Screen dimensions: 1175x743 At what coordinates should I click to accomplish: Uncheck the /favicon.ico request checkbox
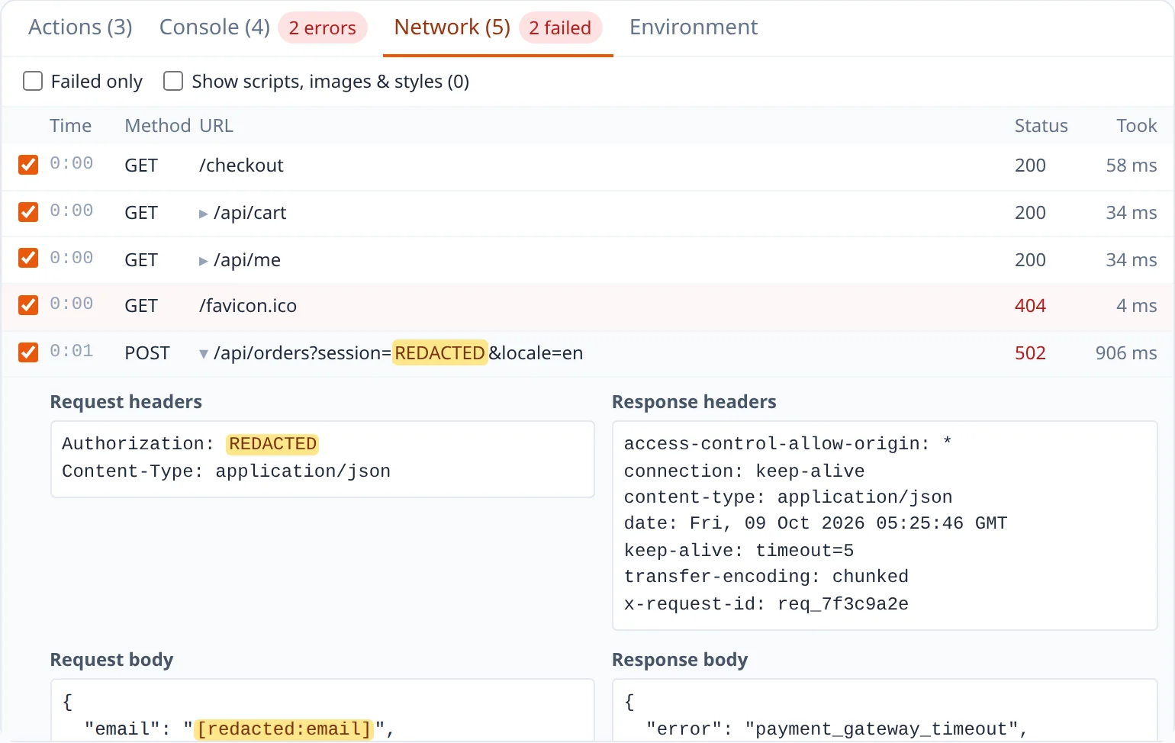(x=28, y=305)
